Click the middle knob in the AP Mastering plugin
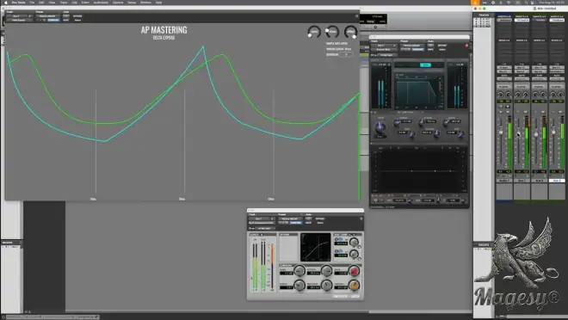Image resolution: width=568 pixels, height=320 pixels. (332, 32)
